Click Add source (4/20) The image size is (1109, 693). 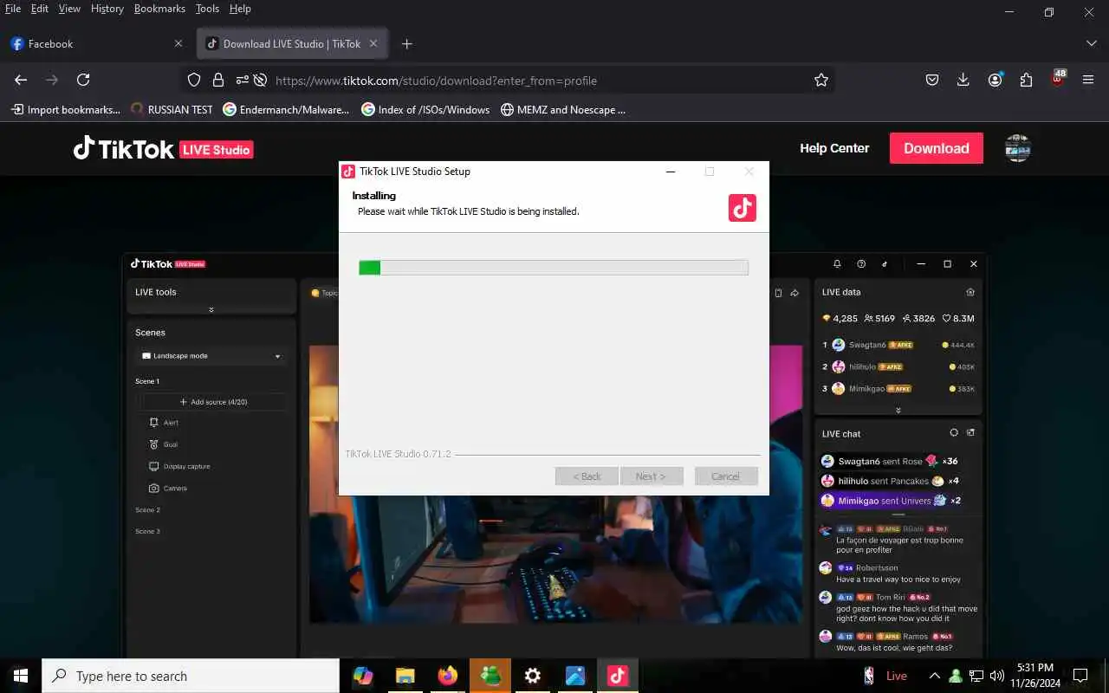(x=213, y=402)
